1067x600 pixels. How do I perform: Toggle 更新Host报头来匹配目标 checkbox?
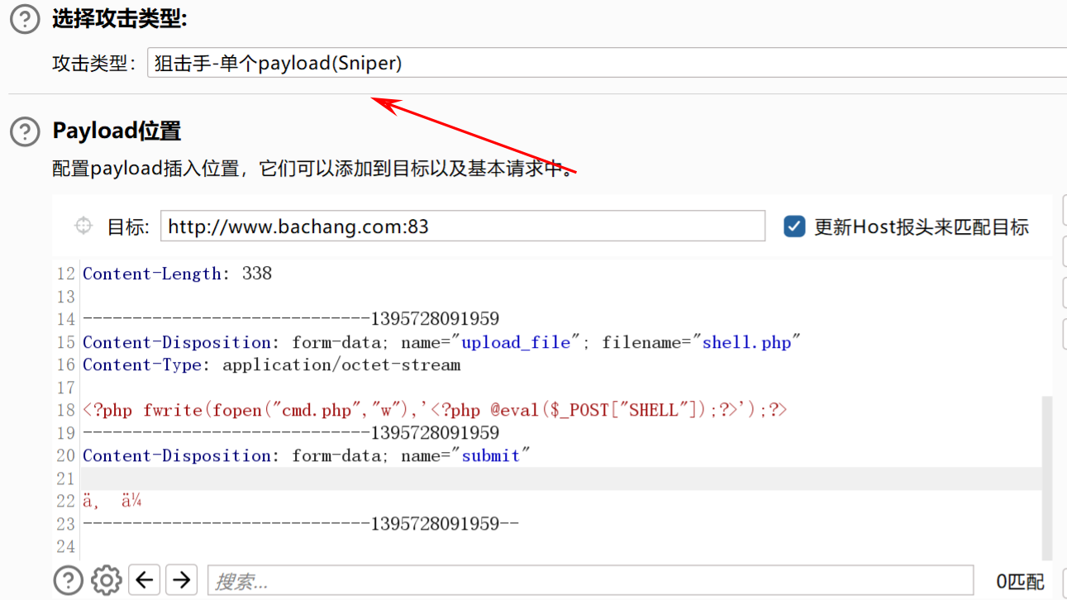[794, 226]
